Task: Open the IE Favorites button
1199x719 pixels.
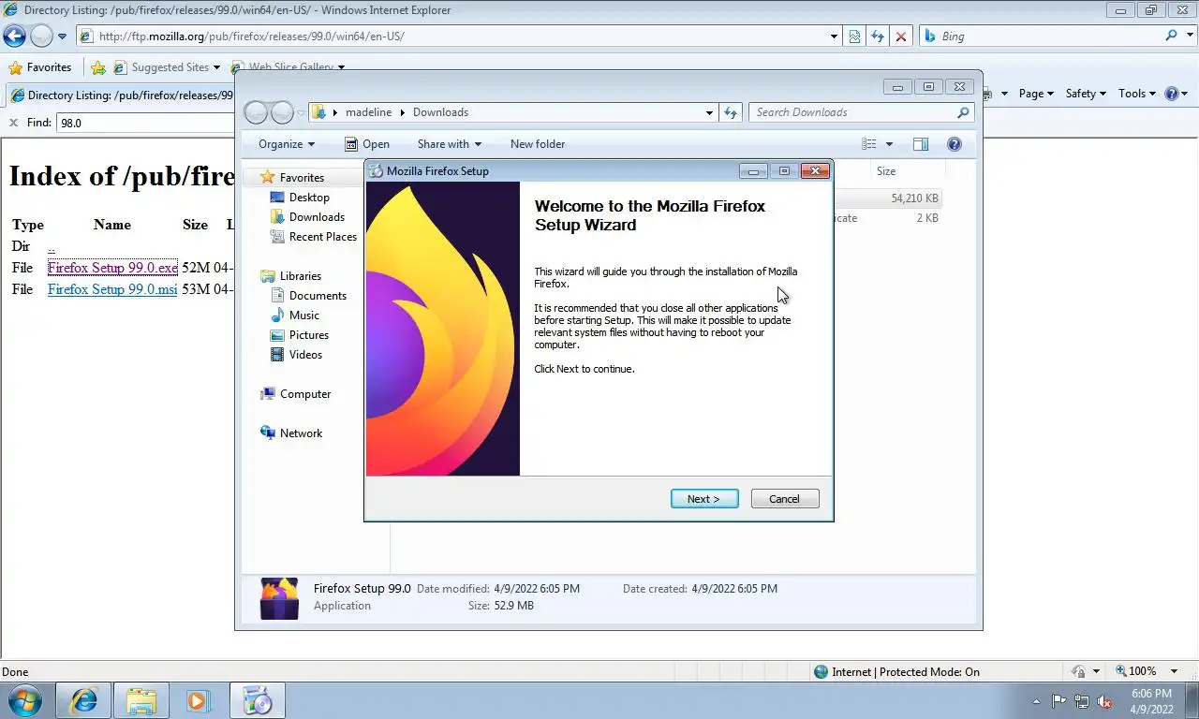Action: point(39,67)
